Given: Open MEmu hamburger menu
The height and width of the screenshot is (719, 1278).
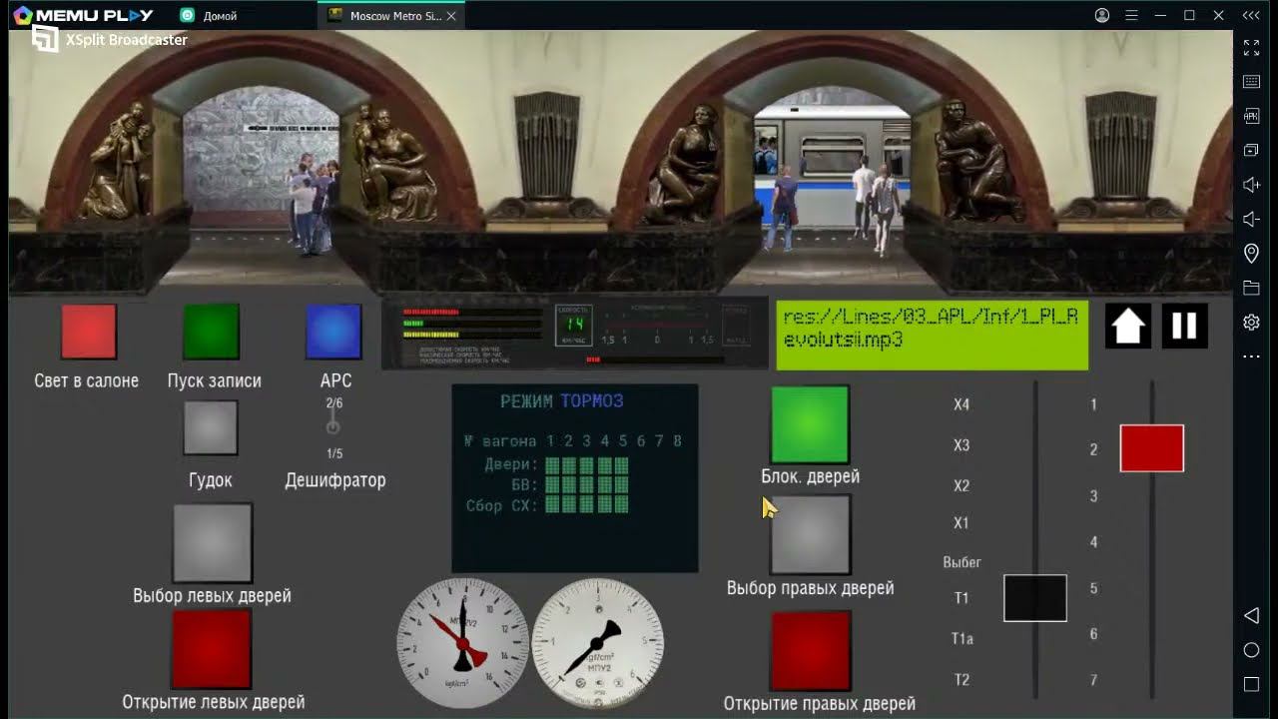Looking at the screenshot, I should (1131, 15).
